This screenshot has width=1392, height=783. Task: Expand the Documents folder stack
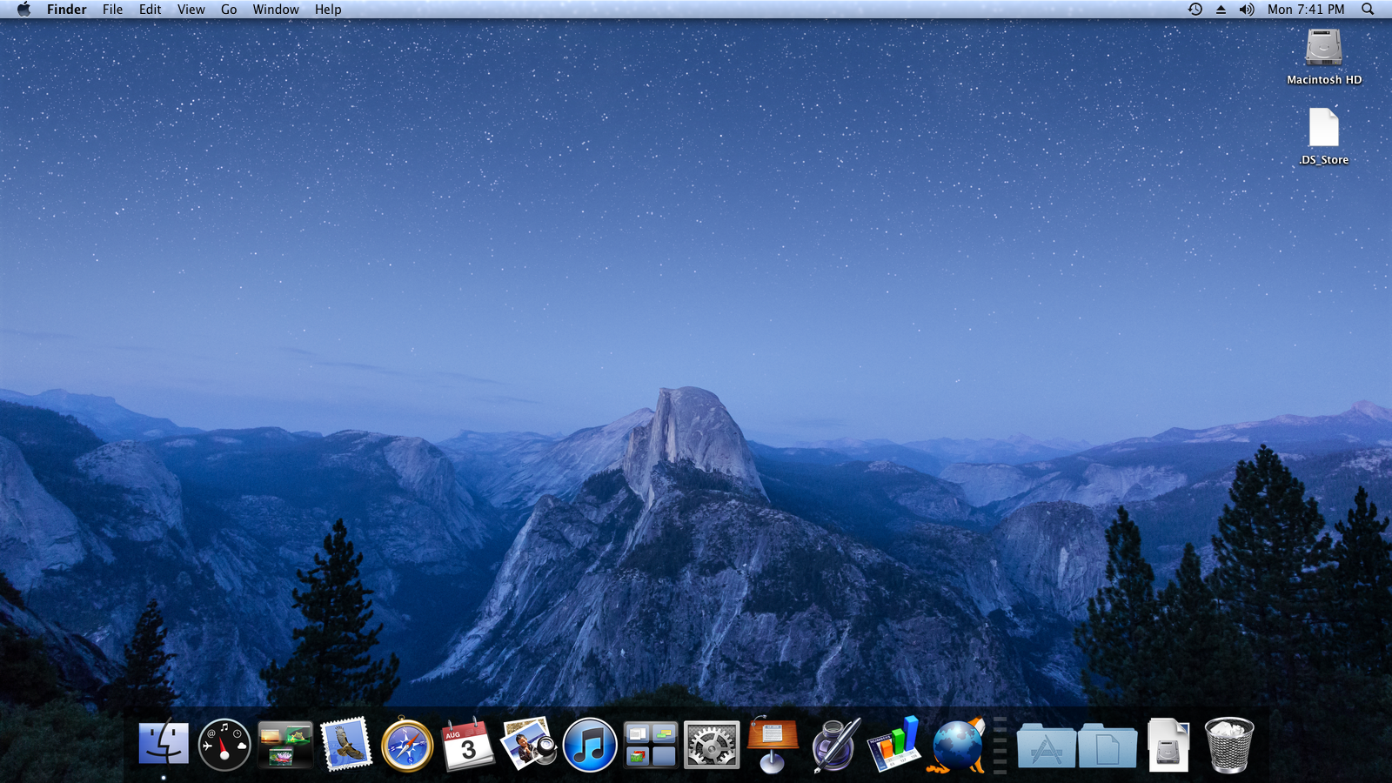(1107, 746)
